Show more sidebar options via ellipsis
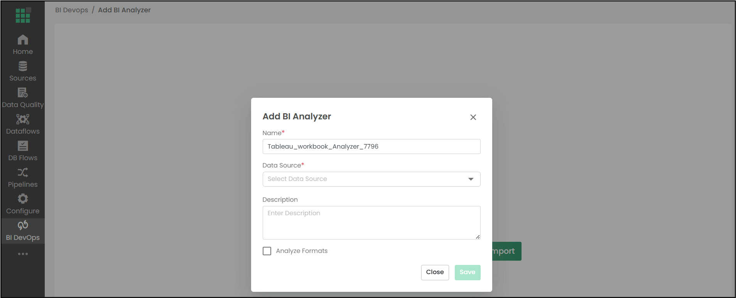736x298 pixels. point(23,254)
